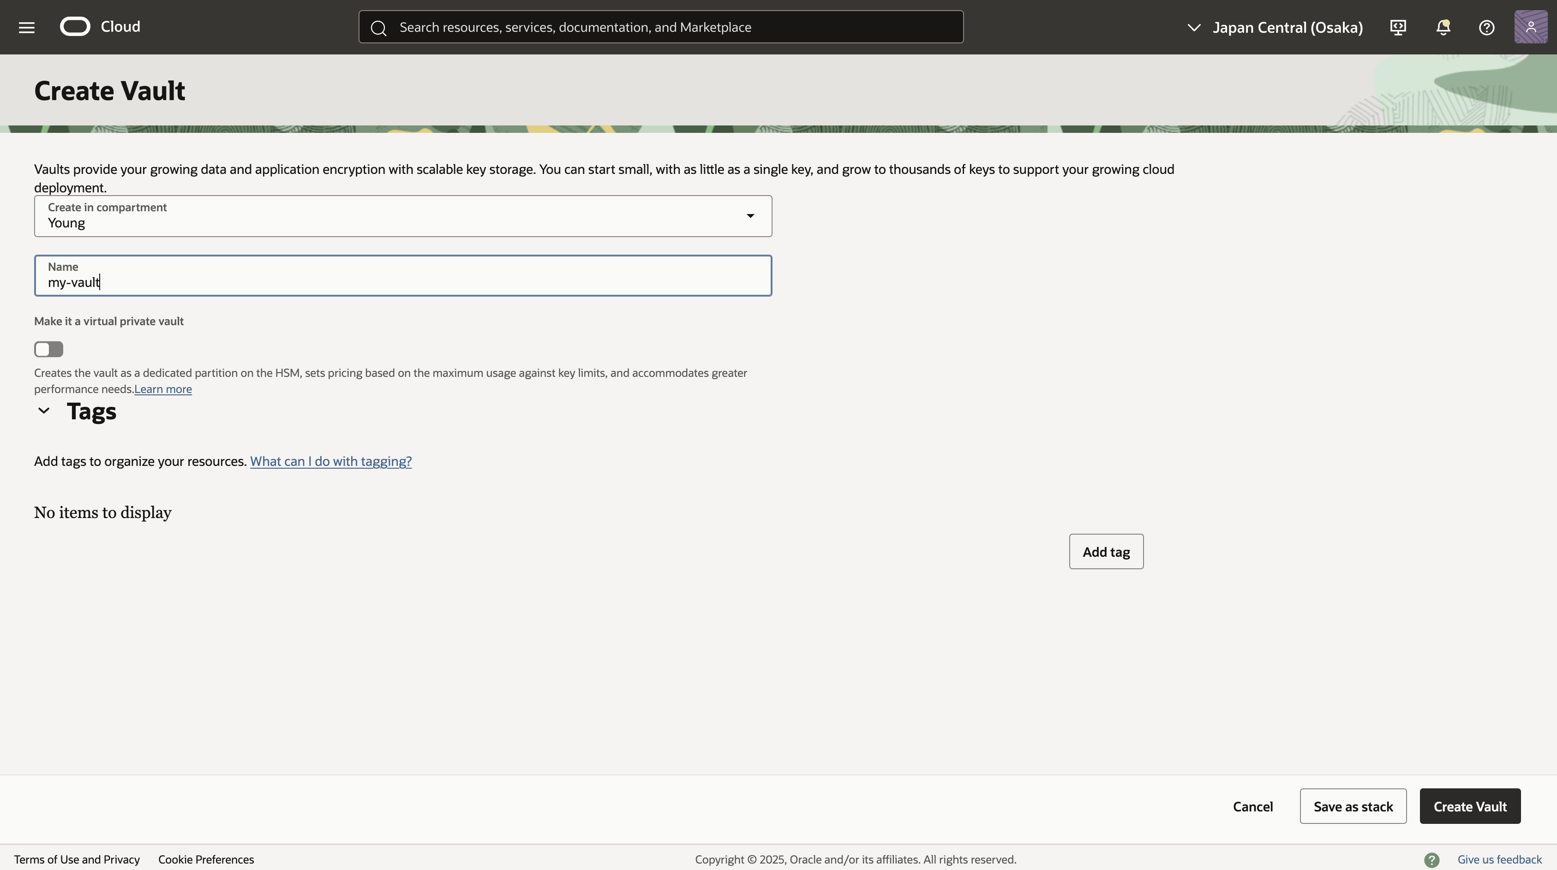Click Save as stack

1353,806
